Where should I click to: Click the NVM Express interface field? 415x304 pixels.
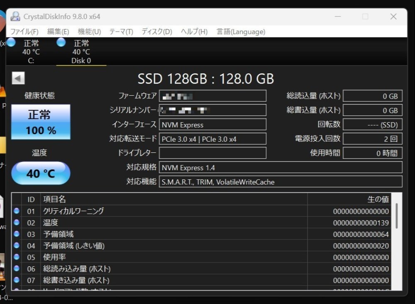(x=212, y=124)
